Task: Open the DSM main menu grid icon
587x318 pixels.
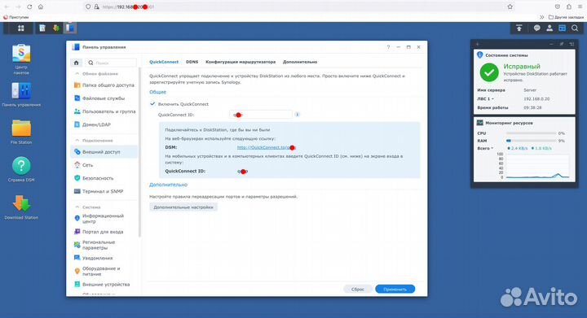Action: click(x=21, y=28)
